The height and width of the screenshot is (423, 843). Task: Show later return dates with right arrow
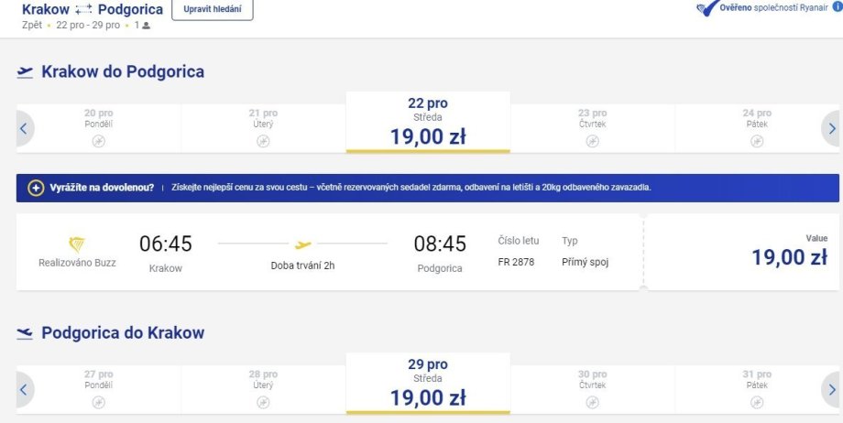[x=831, y=389]
